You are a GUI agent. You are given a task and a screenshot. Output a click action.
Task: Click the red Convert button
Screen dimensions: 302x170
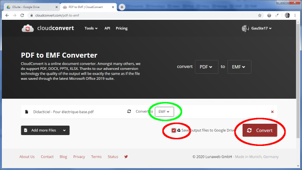point(260,130)
